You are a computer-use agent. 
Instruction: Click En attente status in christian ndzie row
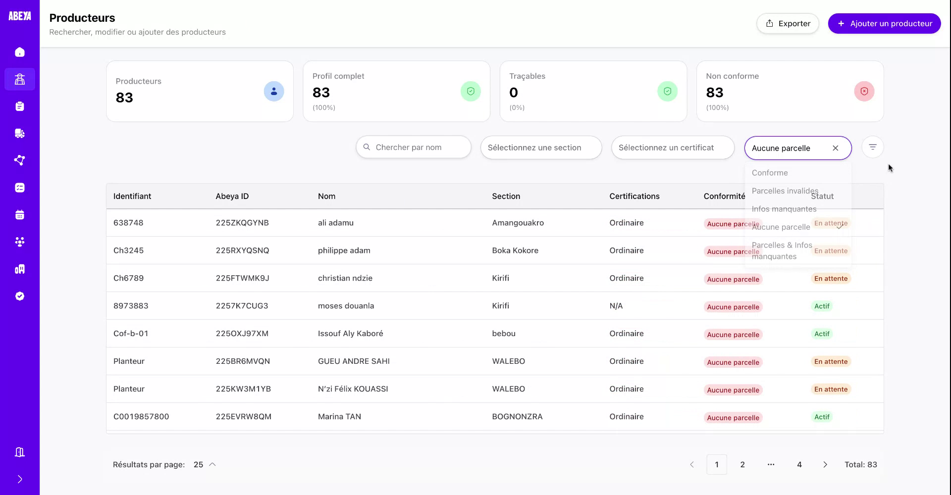831,279
